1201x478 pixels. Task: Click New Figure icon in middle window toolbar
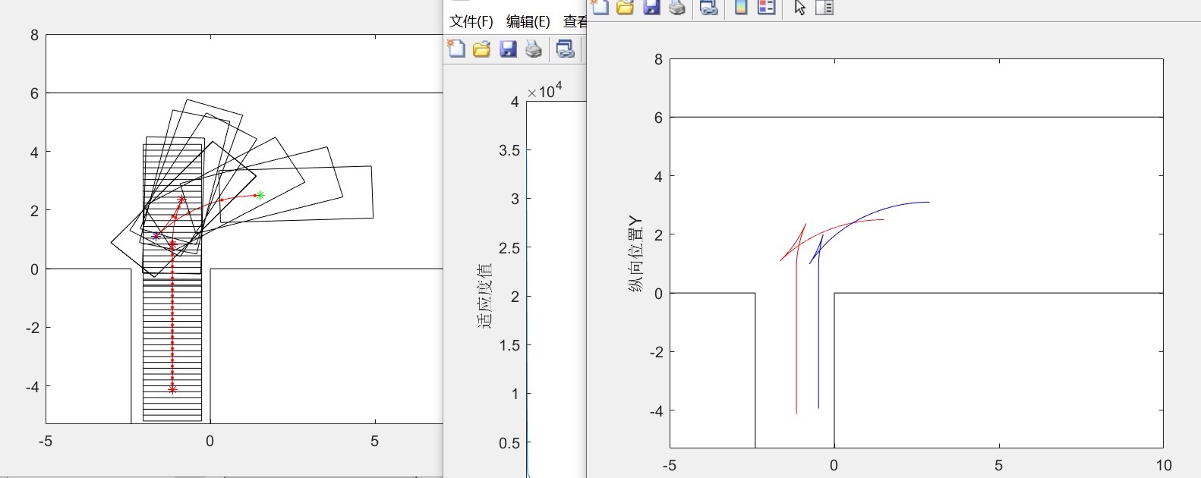tap(456, 49)
